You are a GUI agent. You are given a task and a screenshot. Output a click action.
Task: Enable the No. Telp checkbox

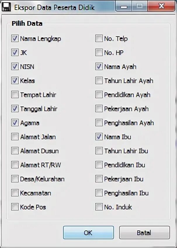tap(99, 39)
